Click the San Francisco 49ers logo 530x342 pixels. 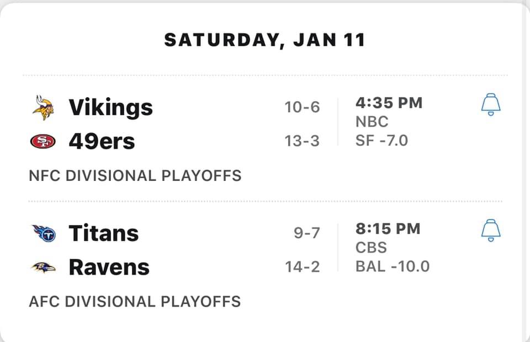pos(43,141)
